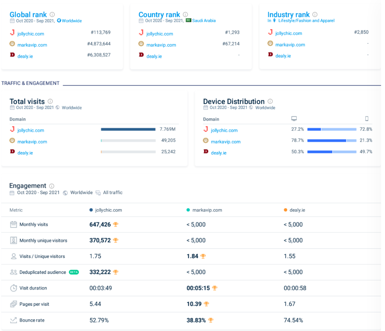Click the markavip.com Total visits bar
This screenshot has width=385, height=331.
[128, 141]
